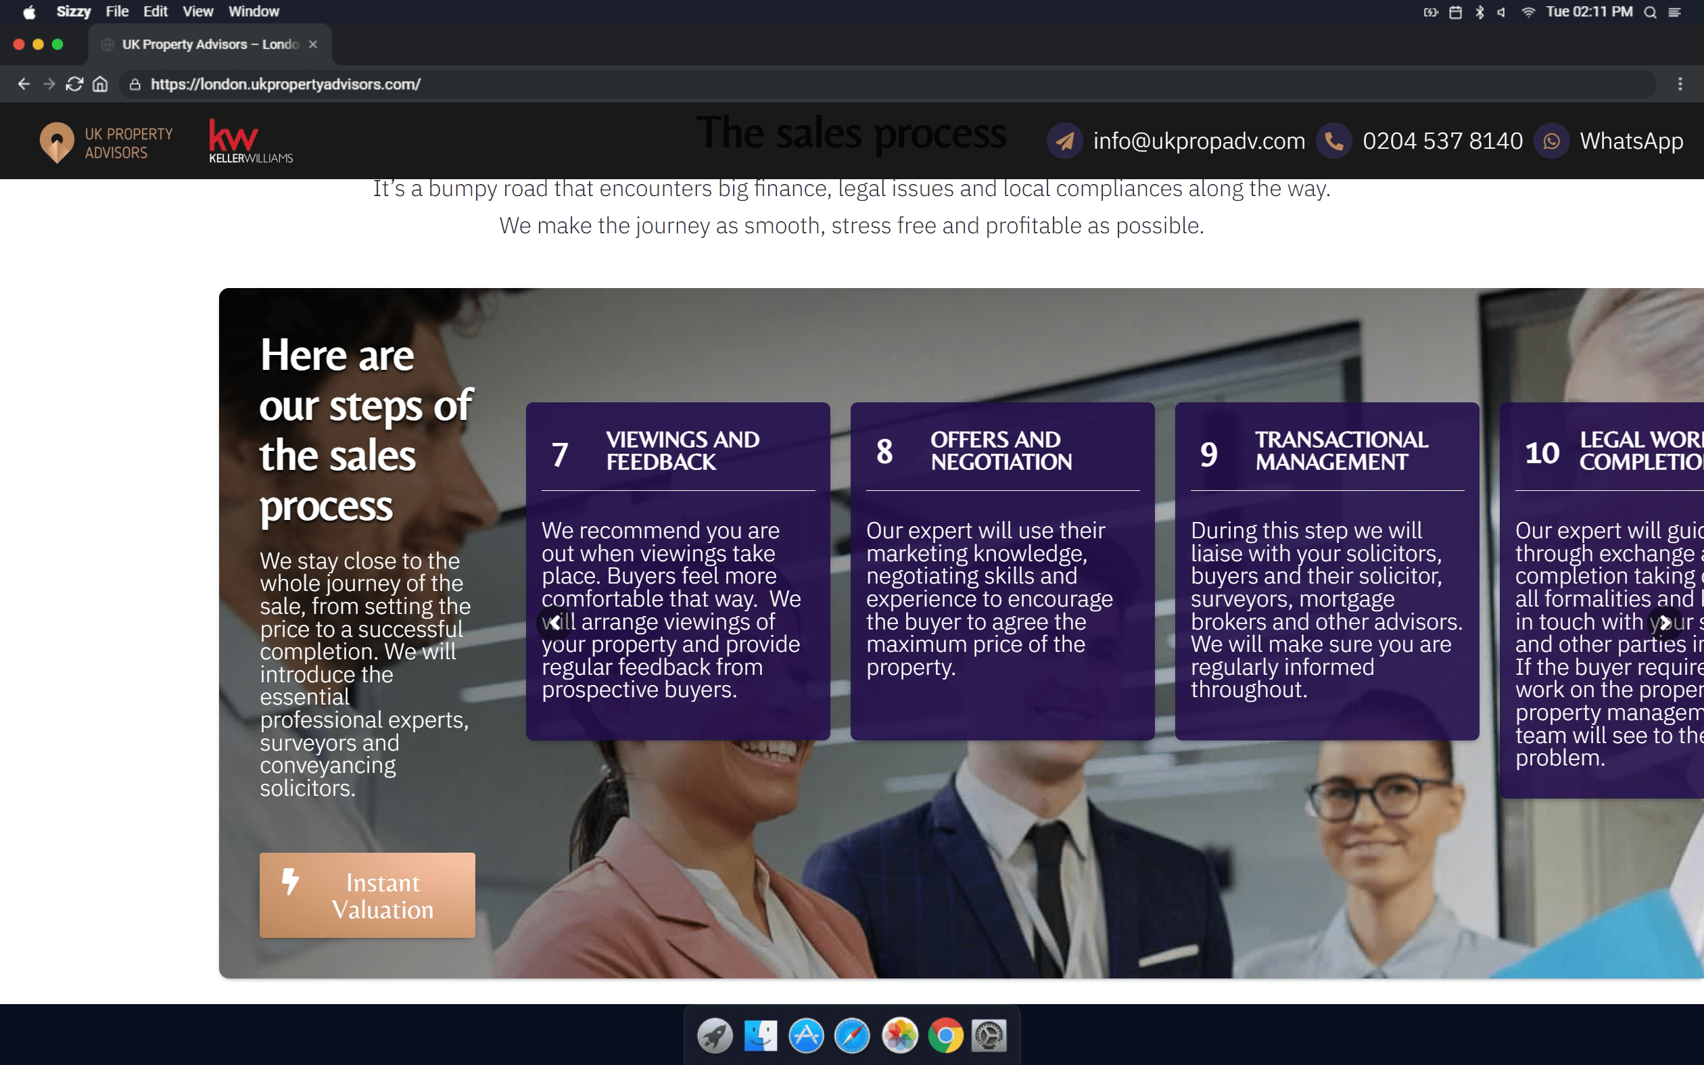Open the macOS spotlight search icon
Screen dimensions: 1704x1065
1650,12
